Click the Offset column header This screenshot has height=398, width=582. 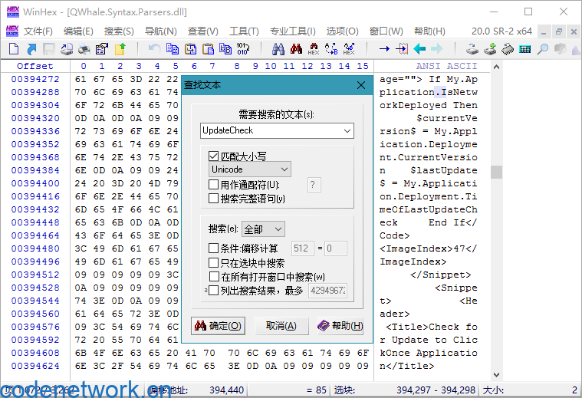click(x=35, y=66)
